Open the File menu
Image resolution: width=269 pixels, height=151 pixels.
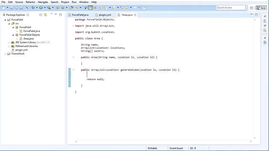click(3, 2)
